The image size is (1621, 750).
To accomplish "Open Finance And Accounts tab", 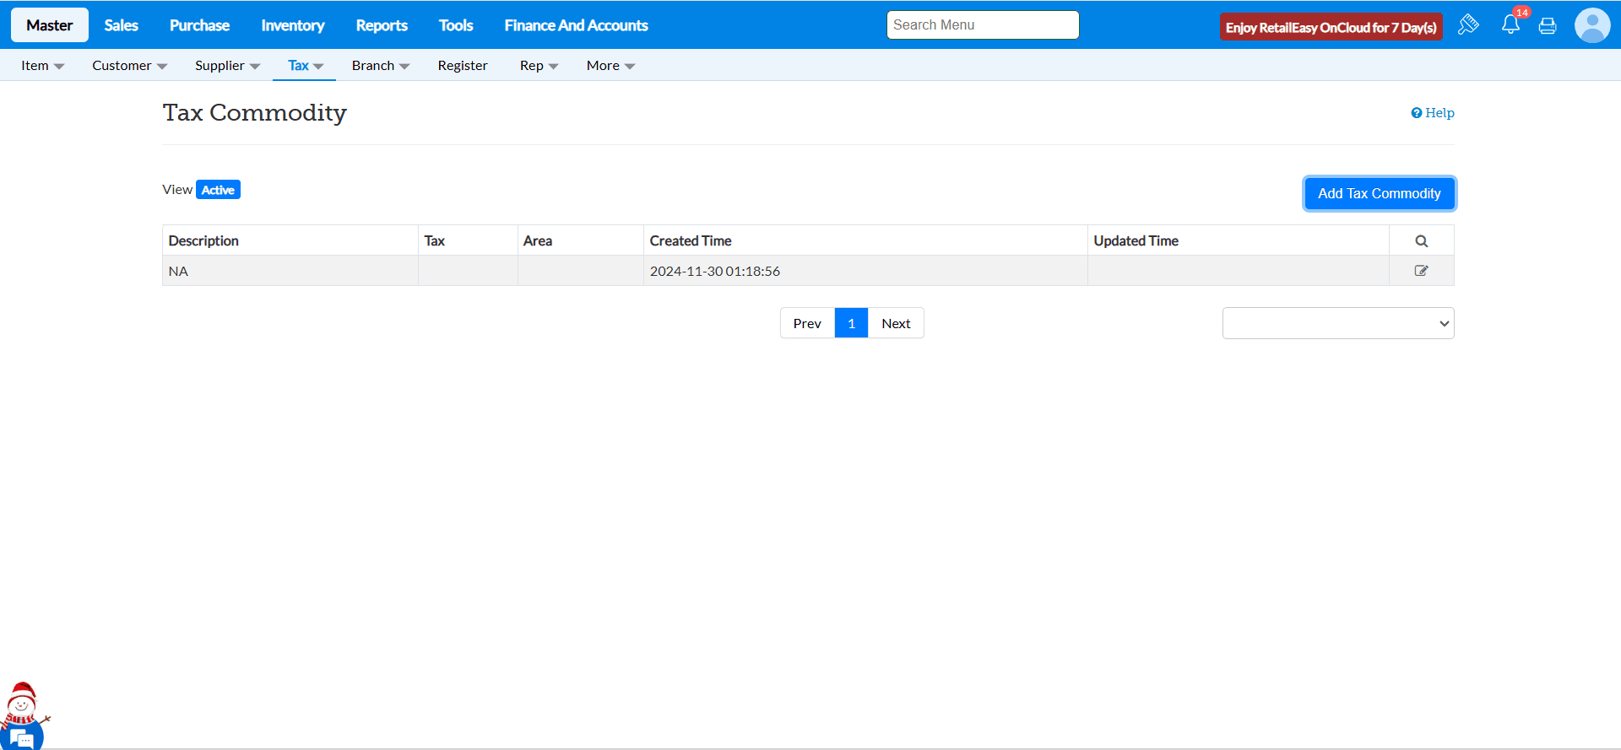I will tap(577, 25).
